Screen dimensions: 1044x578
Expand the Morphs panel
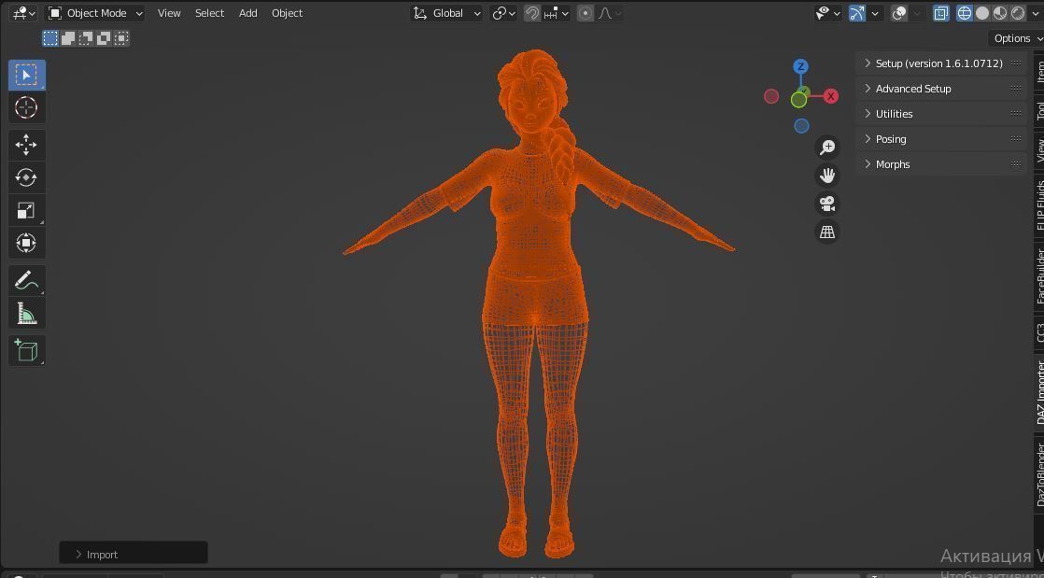click(941, 164)
